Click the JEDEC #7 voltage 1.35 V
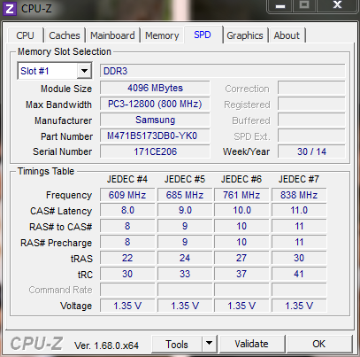The height and width of the screenshot is (357, 360). pyautogui.click(x=299, y=306)
